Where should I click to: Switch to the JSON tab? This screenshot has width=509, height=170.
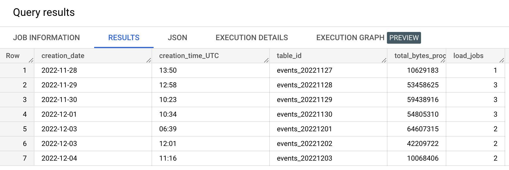[x=177, y=38]
